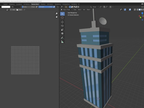Switch to the Sculpting workspace tab
144x108 pixels.
[x=19, y=4]
